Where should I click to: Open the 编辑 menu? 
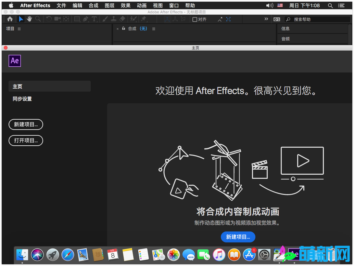77,5
